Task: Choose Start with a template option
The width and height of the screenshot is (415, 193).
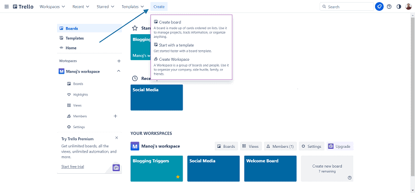Action: pos(174,45)
